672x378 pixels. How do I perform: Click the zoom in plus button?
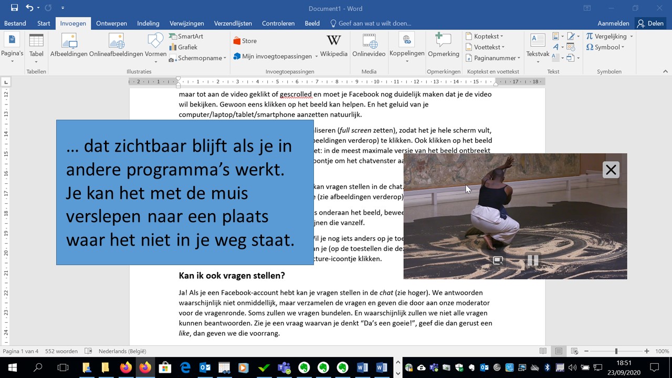click(x=647, y=351)
